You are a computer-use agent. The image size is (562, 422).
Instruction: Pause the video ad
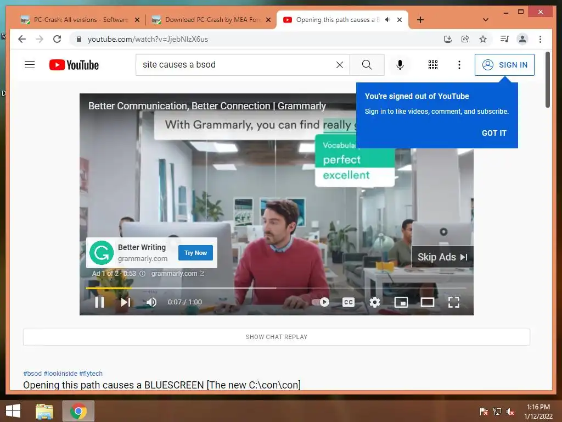click(100, 302)
